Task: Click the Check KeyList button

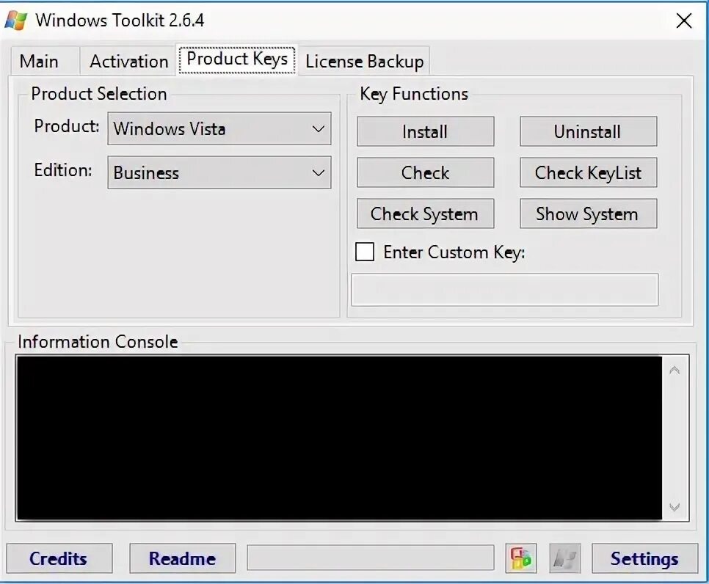Action: [589, 172]
